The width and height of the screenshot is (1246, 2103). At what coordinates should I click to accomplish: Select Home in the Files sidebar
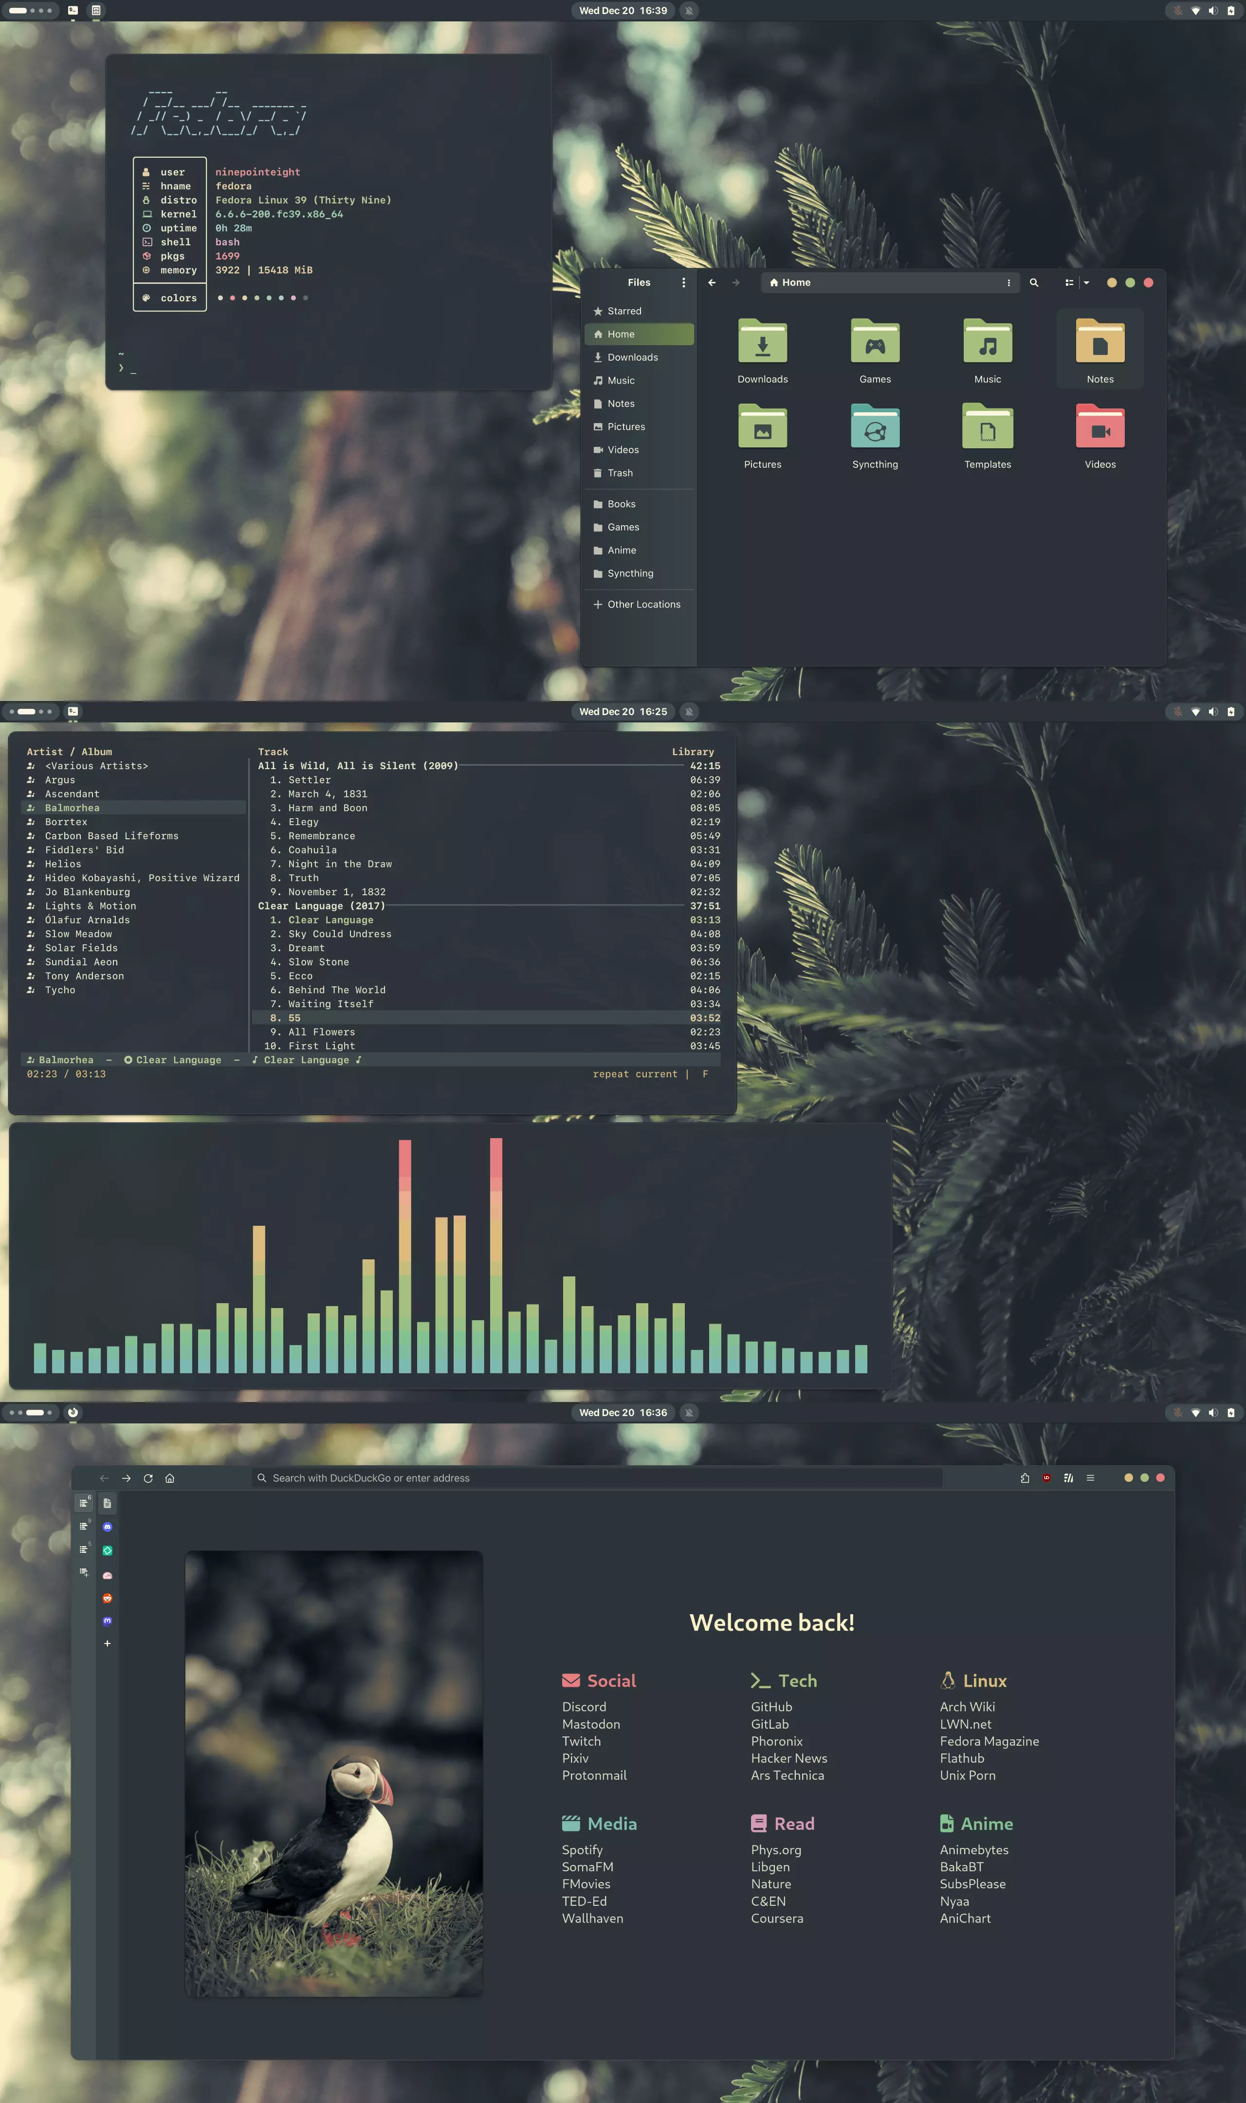click(639, 334)
